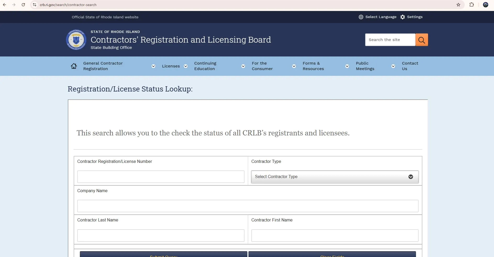Click the 'Contractor First Name' label

click(x=272, y=220)
